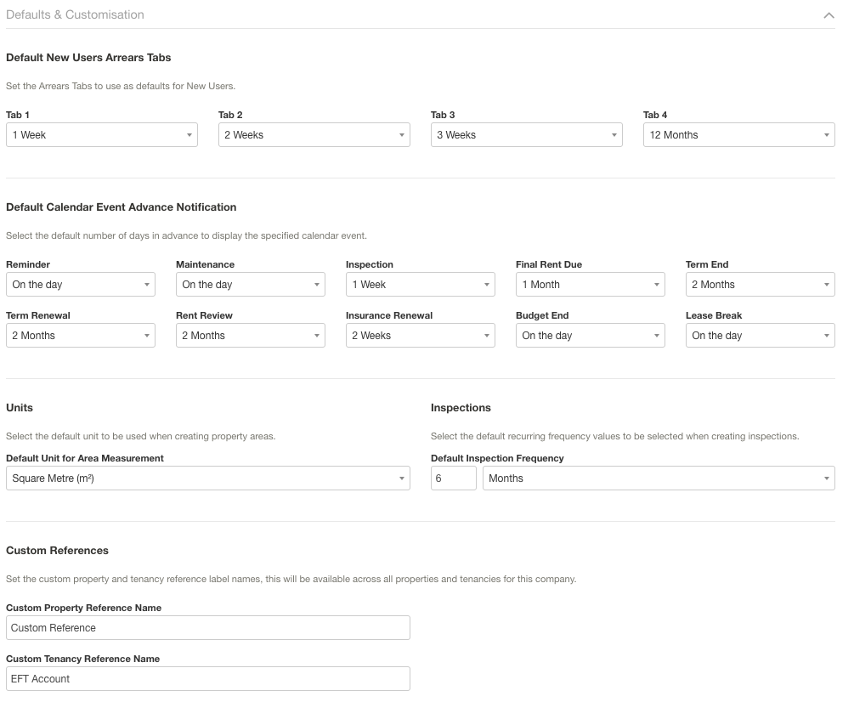Open the Inspection notification dropdown

420,285
